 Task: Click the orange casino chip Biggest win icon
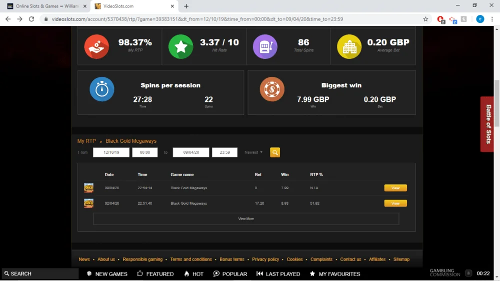click(272, 89)
